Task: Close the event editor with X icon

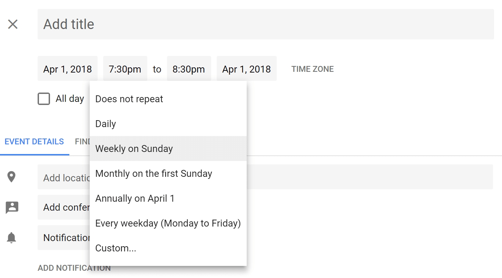Action: 13,24
